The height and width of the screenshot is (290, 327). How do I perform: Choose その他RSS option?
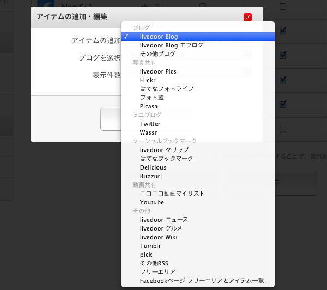(198, 263)
